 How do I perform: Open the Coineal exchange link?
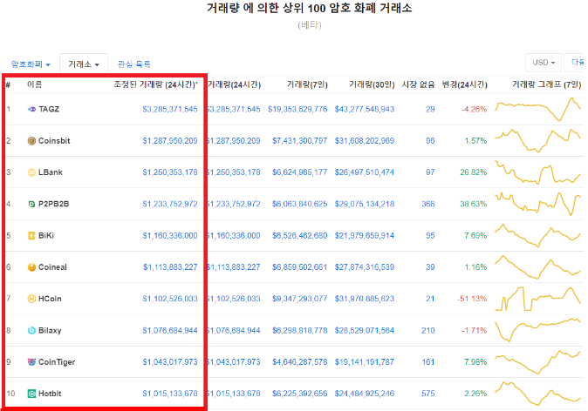[53, 267]
